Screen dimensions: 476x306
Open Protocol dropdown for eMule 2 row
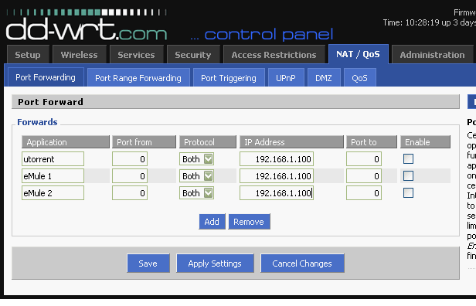(x=196, y=192)
